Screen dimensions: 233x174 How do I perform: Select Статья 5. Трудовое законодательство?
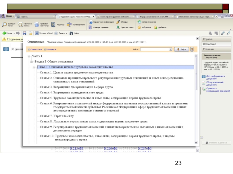point(100,98)
